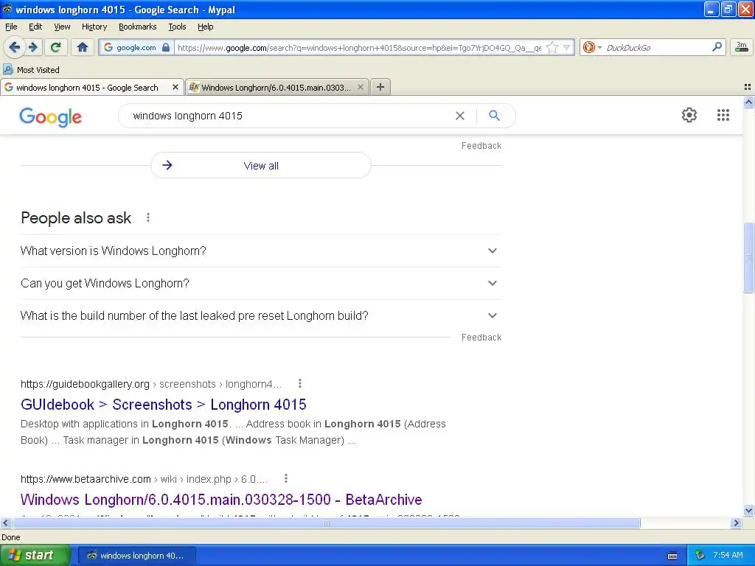Click the 7:54 AM system clock
This screenshot has width=755, height=566.
pos(728,556)
